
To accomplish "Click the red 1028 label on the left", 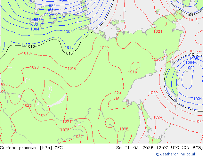I will pos(27,105).
